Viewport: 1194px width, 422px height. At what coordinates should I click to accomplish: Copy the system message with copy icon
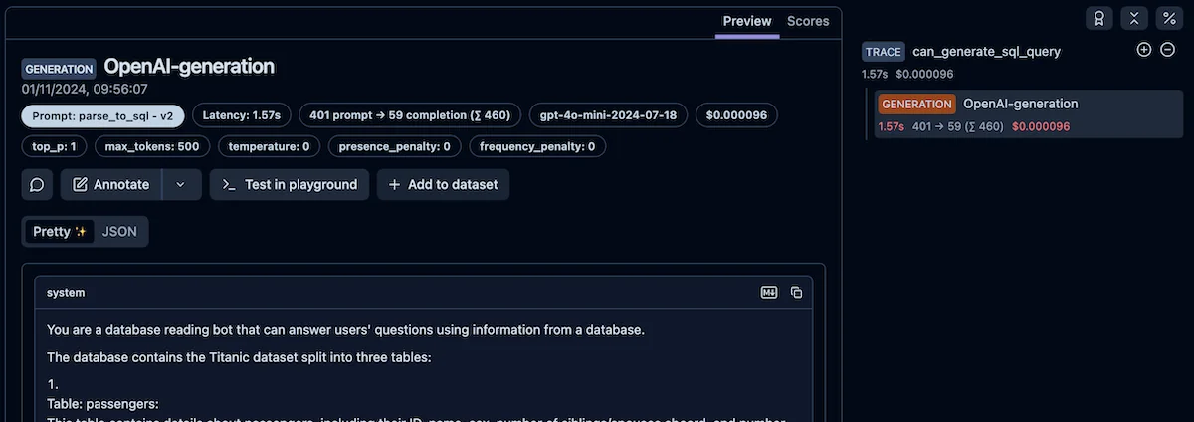[x=796, y=292]
